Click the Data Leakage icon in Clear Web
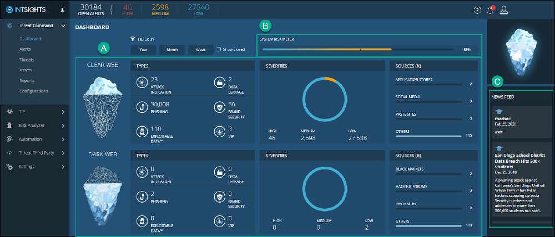The image size is (555, 237). [x=219, y=82]
